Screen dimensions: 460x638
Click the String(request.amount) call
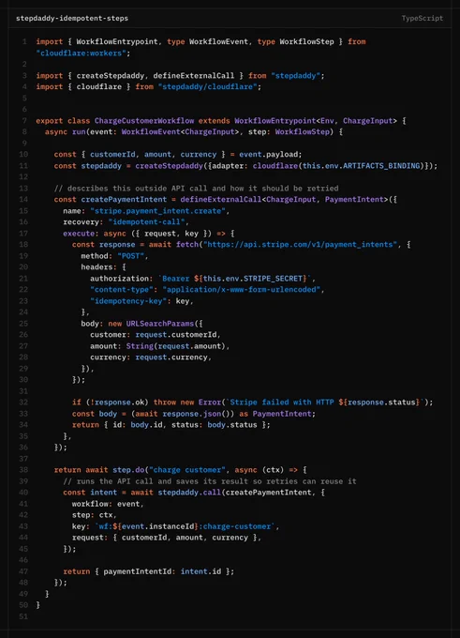(175, 346)
